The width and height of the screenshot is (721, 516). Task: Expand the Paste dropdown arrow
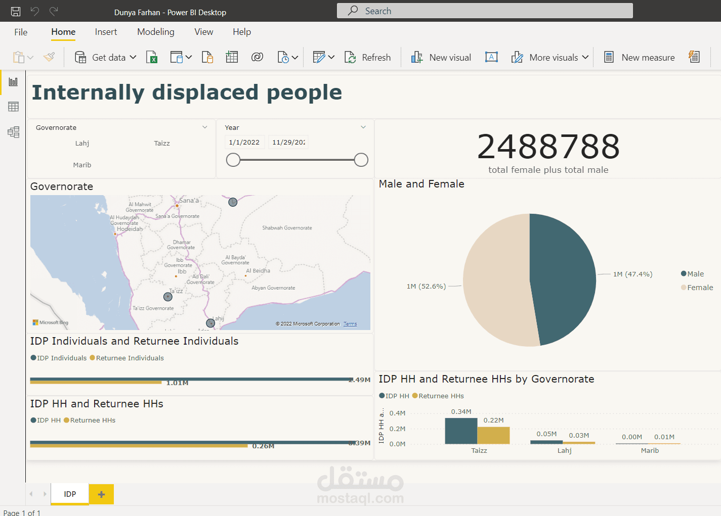click(x=30, y=58)
